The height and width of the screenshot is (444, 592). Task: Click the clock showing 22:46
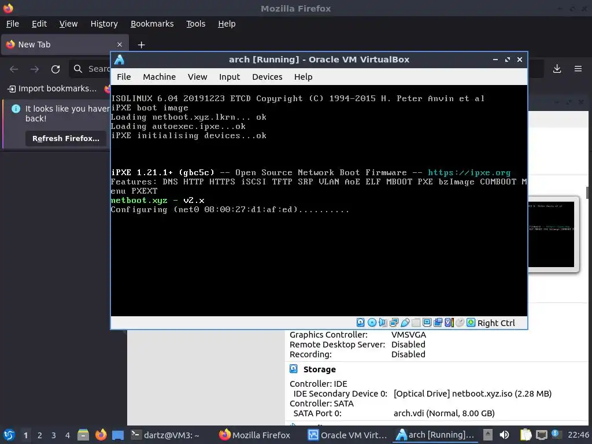pos(578,435)
